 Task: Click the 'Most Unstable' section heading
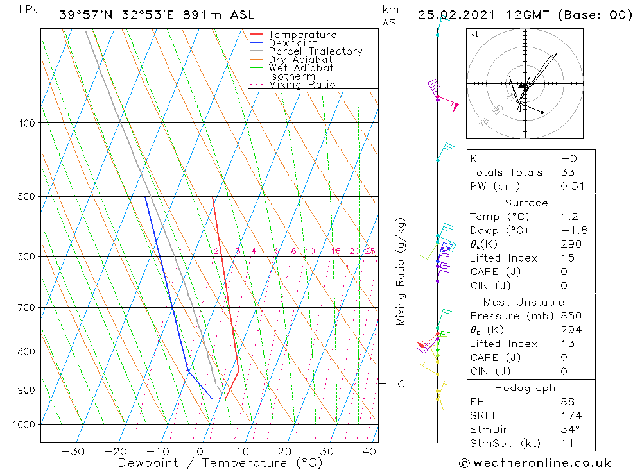click(524, 302)
